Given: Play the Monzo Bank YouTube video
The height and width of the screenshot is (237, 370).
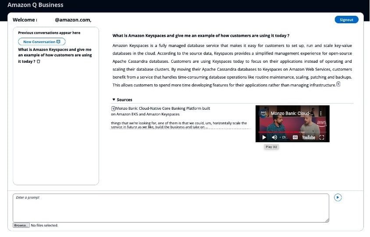Looking at the screenshot, I should [x=264, y=137].
